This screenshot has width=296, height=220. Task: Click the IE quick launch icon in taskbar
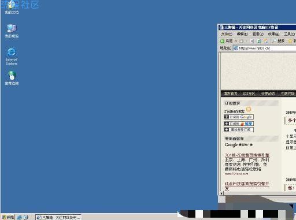coord(20,217)
